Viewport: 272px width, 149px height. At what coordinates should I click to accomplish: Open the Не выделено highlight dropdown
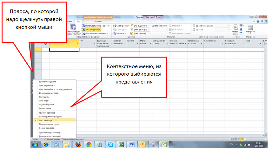click(x=149, y=26)
